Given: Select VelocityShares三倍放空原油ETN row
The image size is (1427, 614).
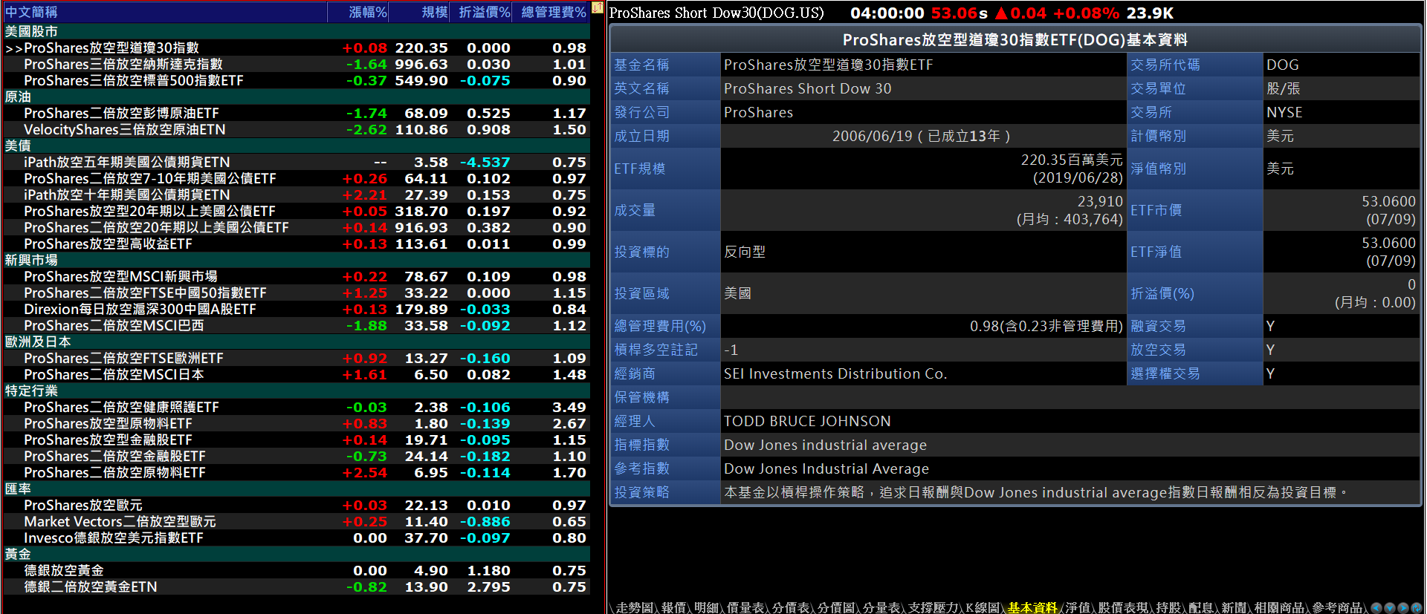Looking at the screenshot, I should pyautogui.click(x=124, y=130).
